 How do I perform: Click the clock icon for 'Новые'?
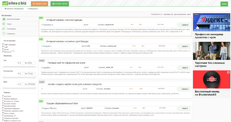[4, 24]
